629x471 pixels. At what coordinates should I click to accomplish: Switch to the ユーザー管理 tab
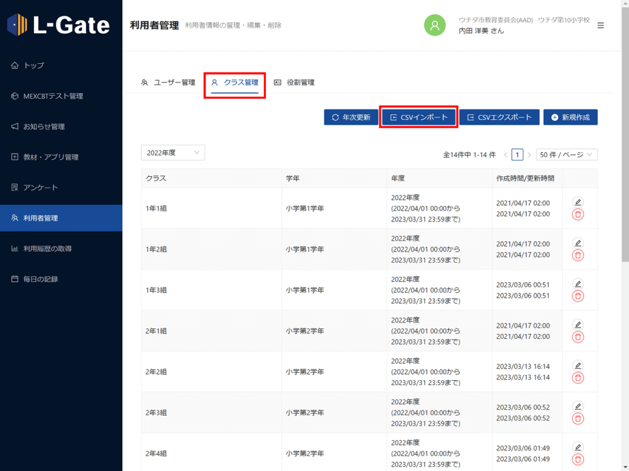(168, 82)
